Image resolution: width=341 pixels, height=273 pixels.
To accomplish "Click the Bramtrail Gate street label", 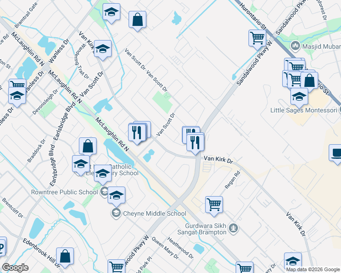I will 26,15.
